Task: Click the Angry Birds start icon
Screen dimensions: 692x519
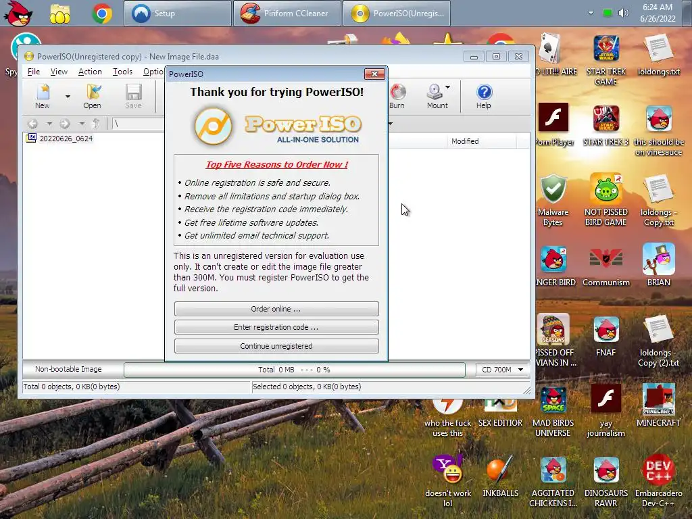Action: tap(18, 14)
